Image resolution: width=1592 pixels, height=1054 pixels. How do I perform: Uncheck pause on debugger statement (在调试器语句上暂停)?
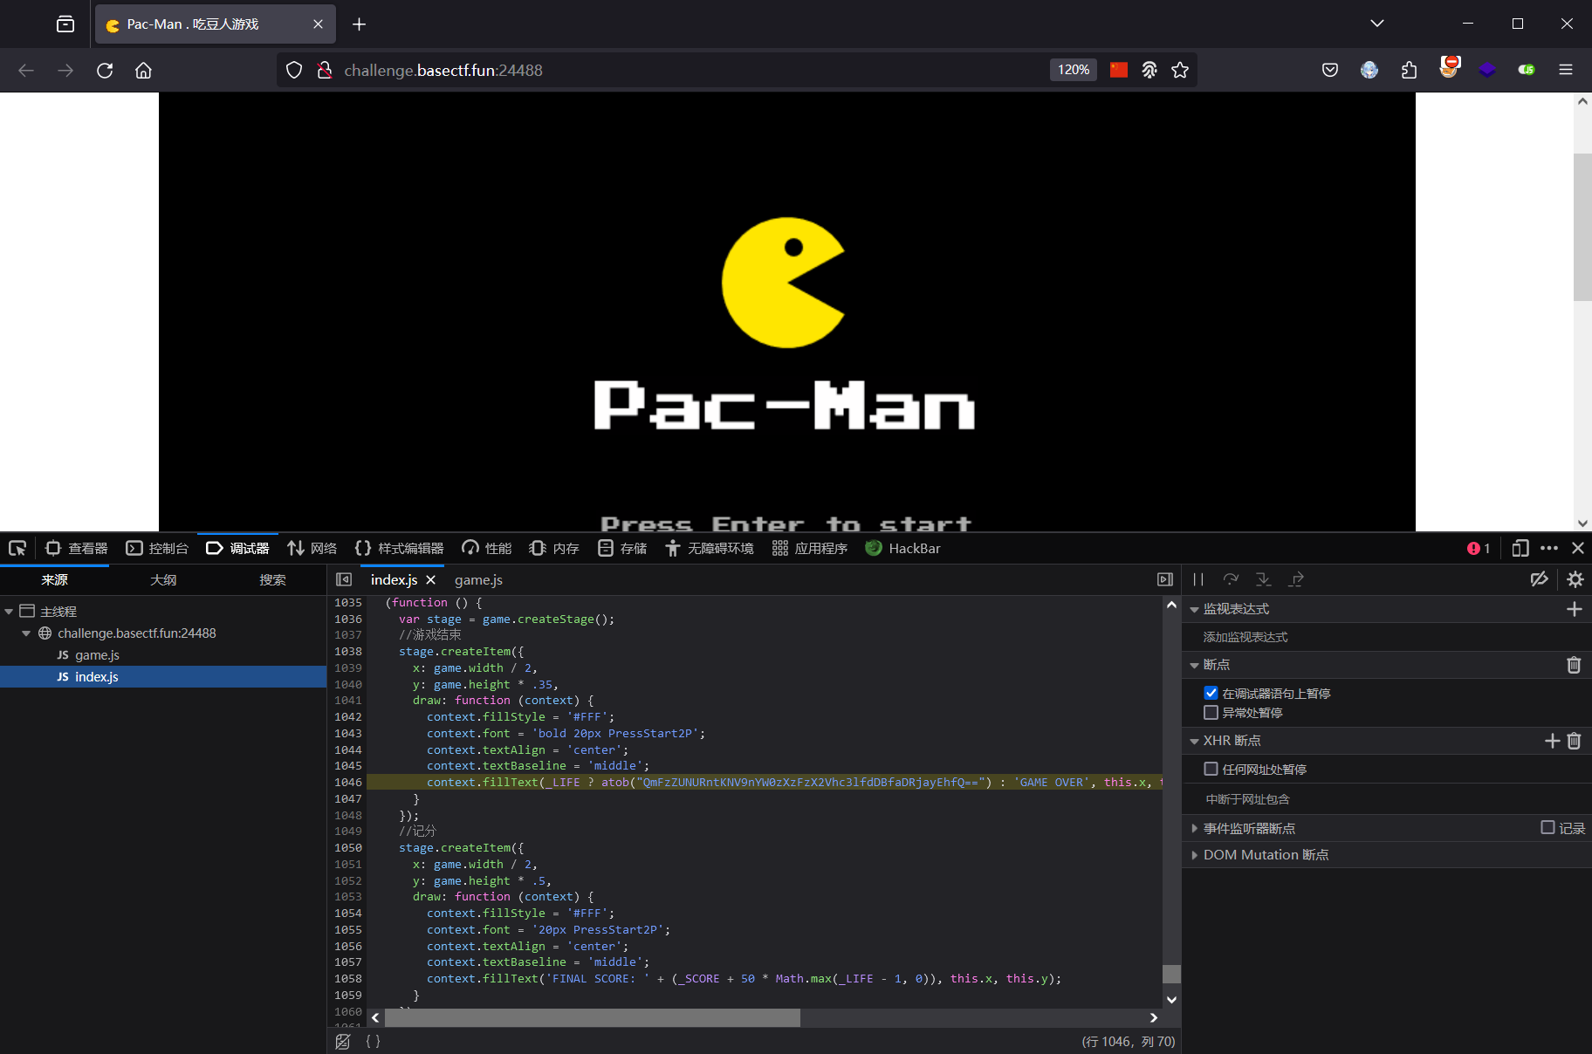[x=1211, y=693]
